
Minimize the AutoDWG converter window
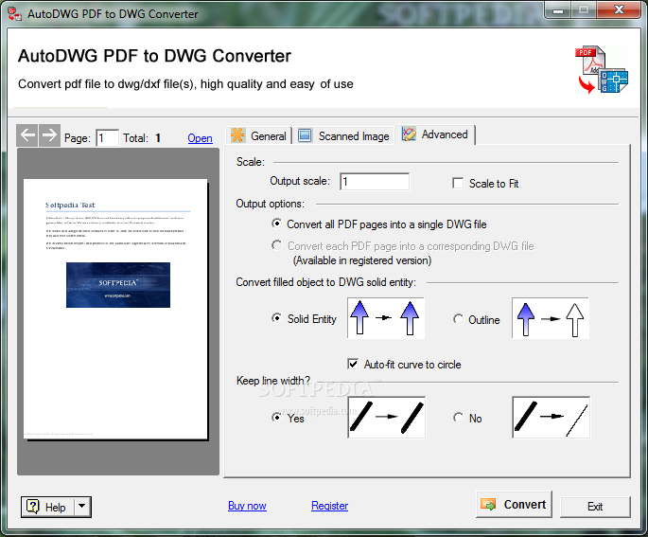point(557,9)
